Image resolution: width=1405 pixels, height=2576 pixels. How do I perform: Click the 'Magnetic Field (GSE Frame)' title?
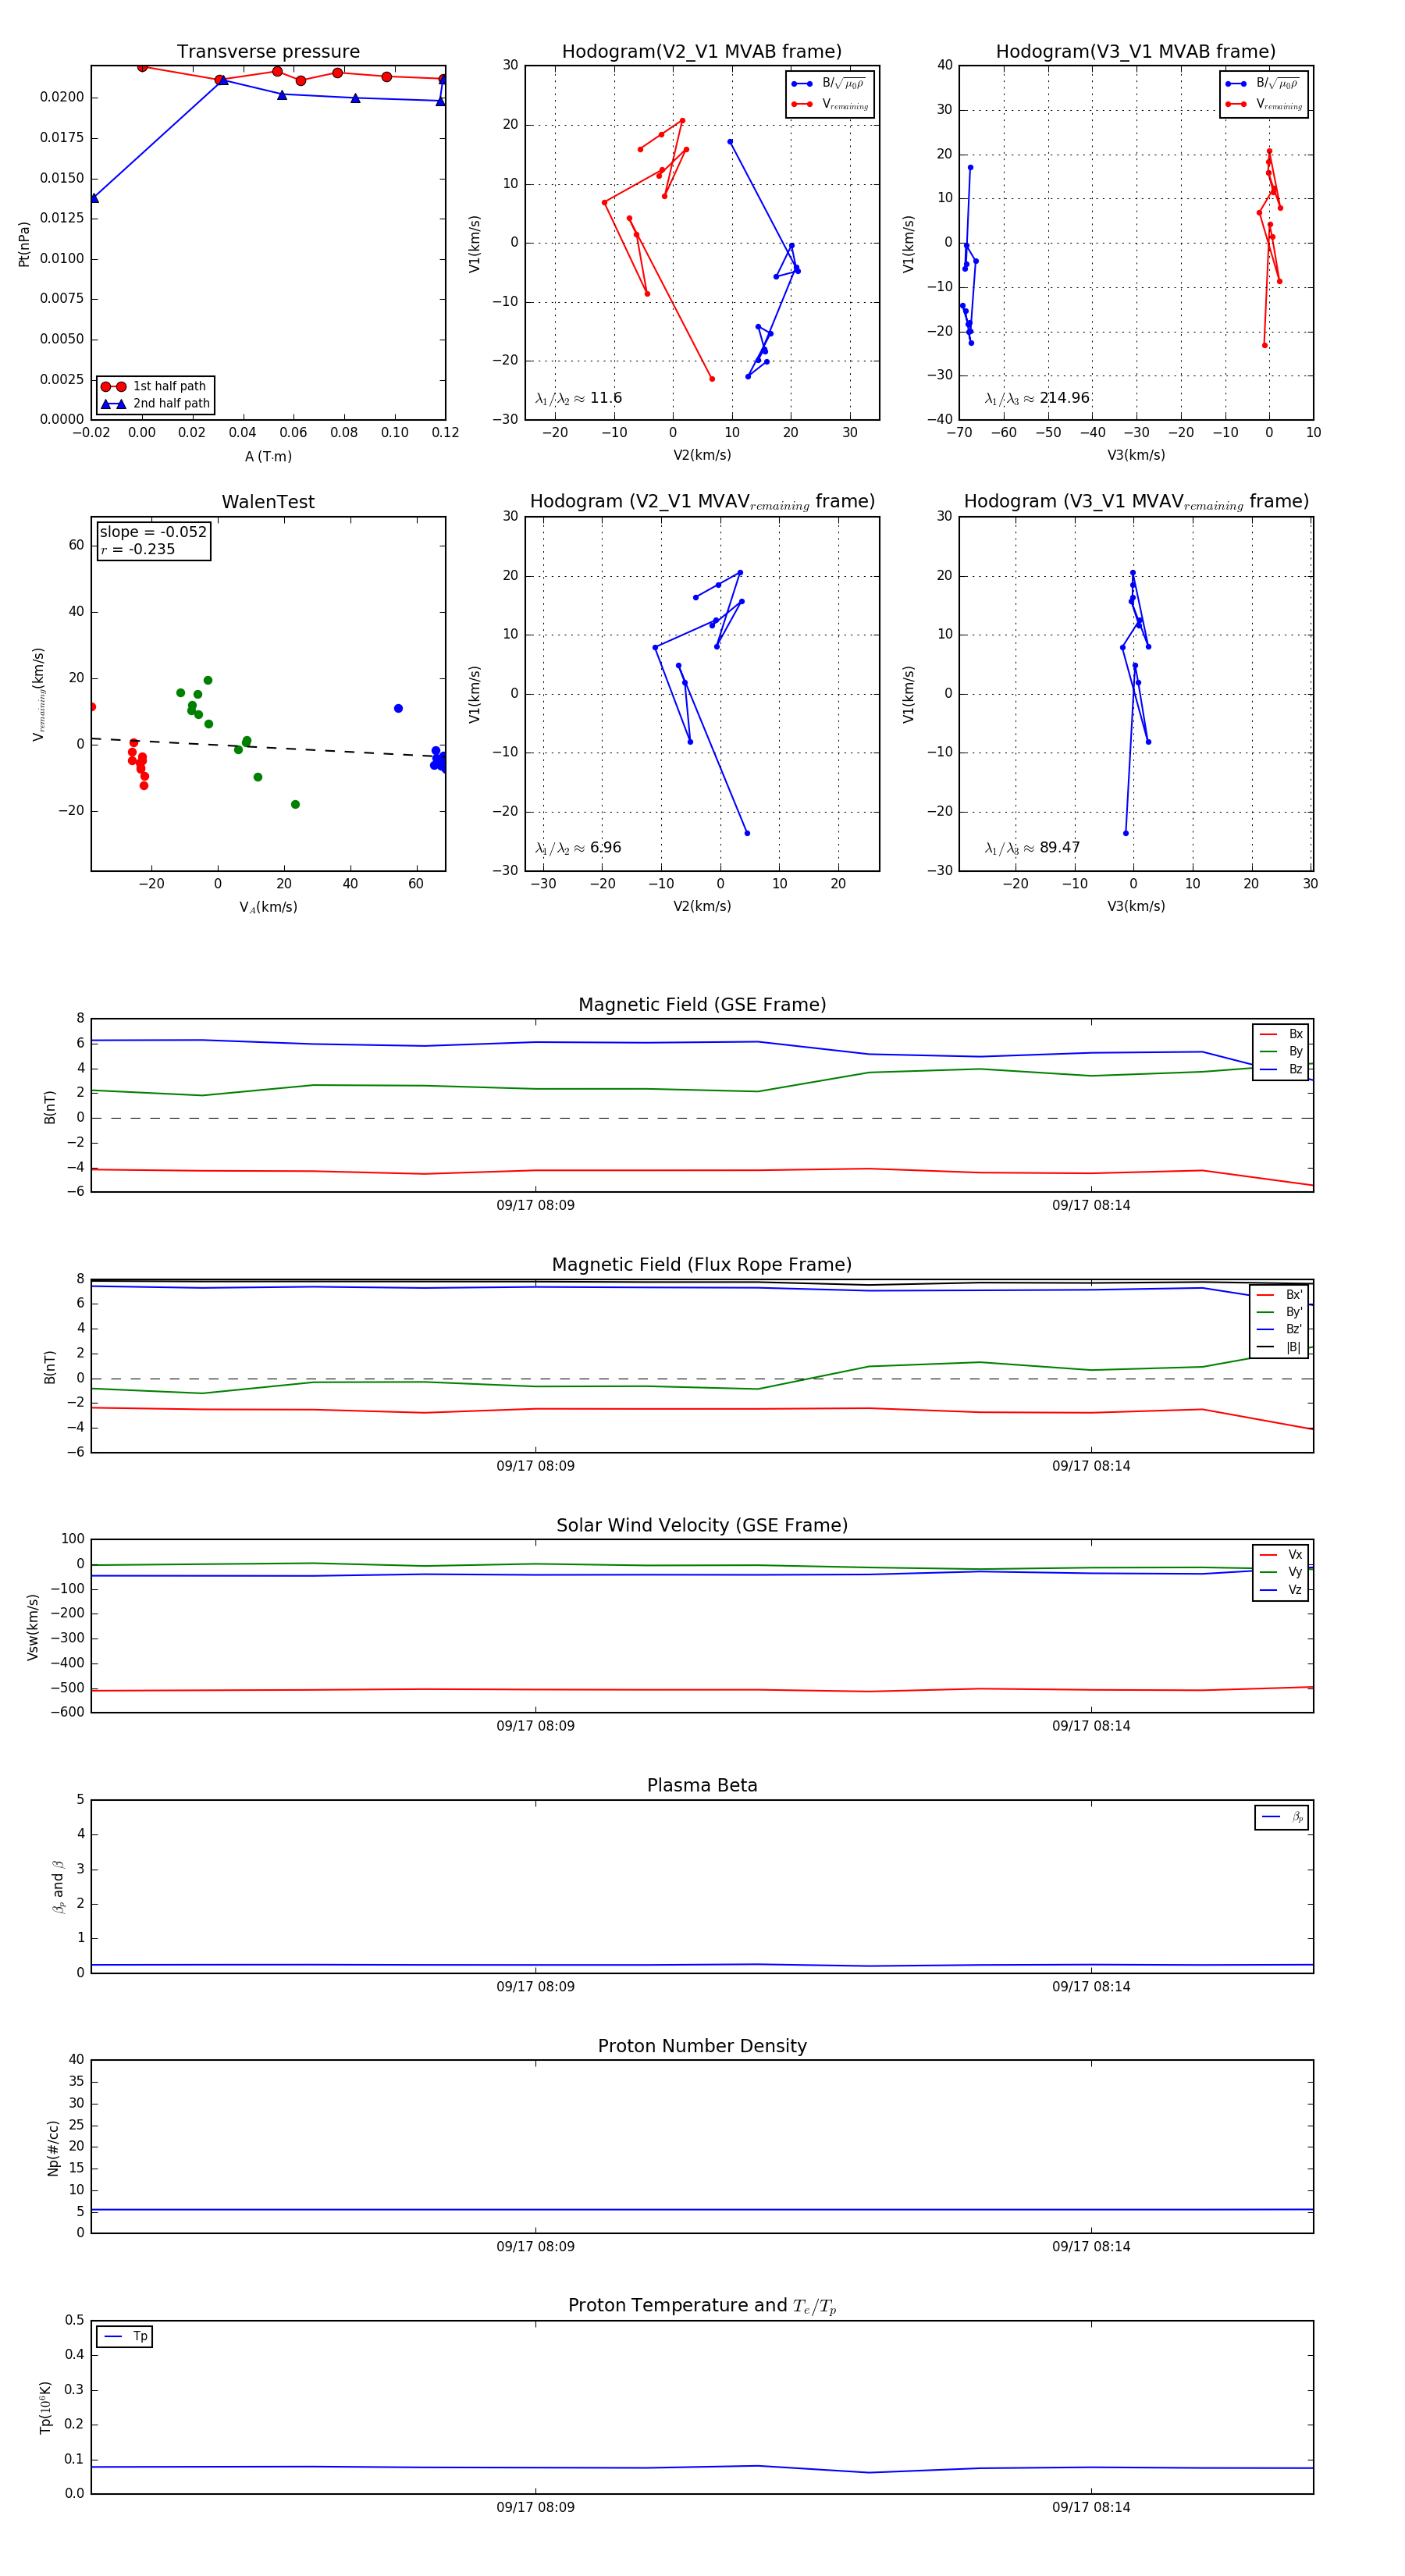pyautogui.click(x=702, y=1005)
